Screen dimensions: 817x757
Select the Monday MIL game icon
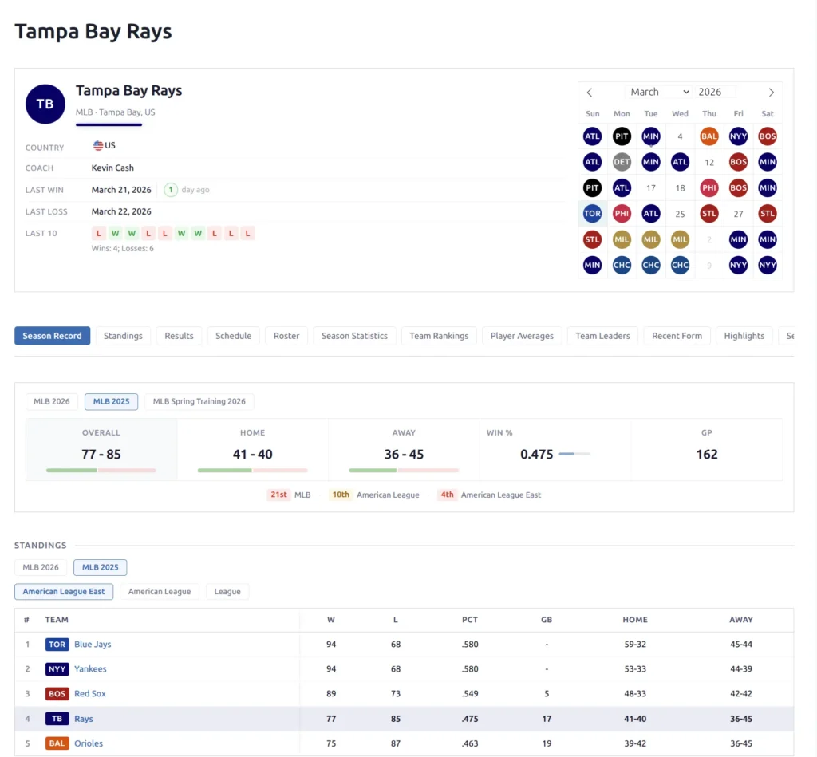click(622, 239)
